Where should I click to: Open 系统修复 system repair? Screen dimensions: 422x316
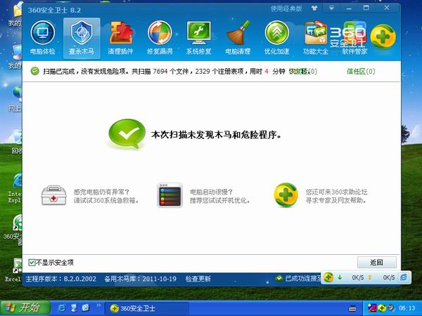198,38
